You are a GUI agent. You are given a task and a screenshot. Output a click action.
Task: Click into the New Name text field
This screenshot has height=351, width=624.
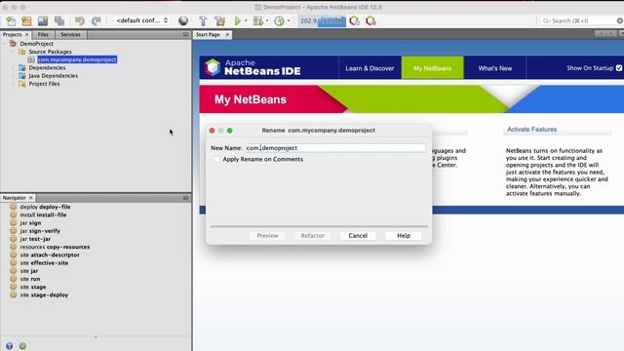pyautogui.click(x=335, y=148)
